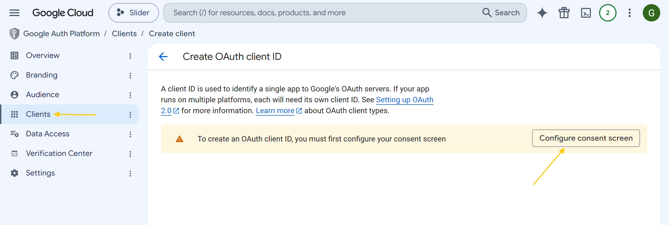Open the Branding sidebar item

click(x=69, y=75)
